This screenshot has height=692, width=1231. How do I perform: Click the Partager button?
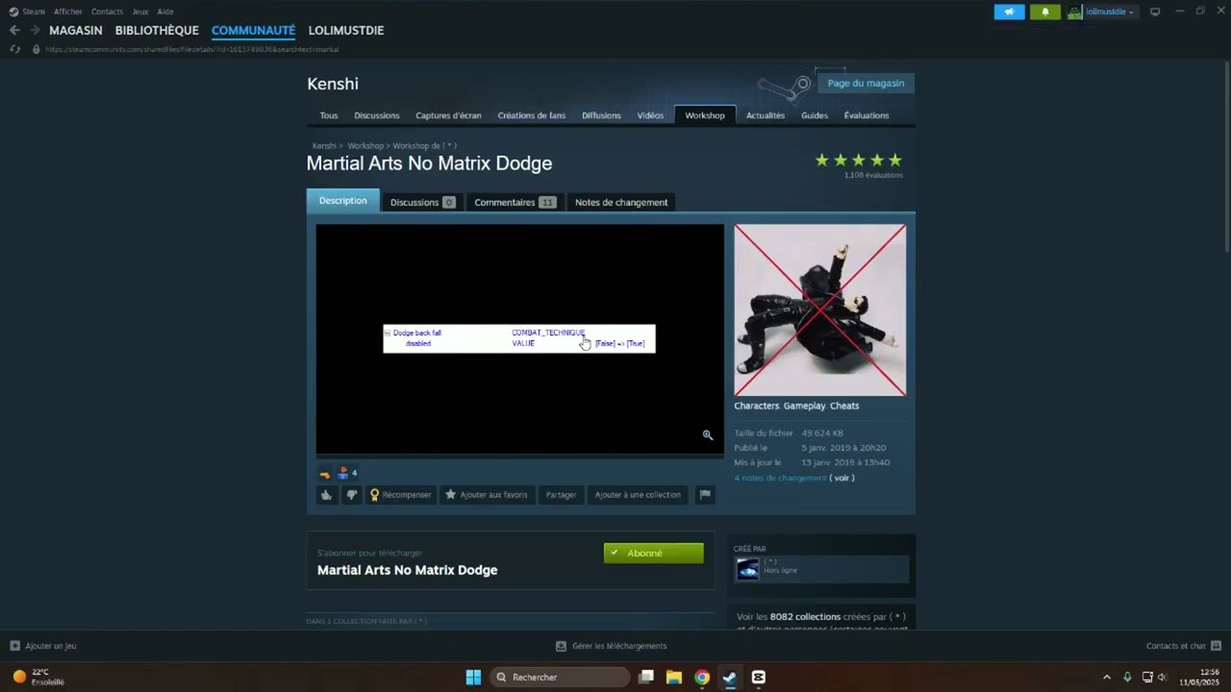pyautogui.click(x=561, y=495)
